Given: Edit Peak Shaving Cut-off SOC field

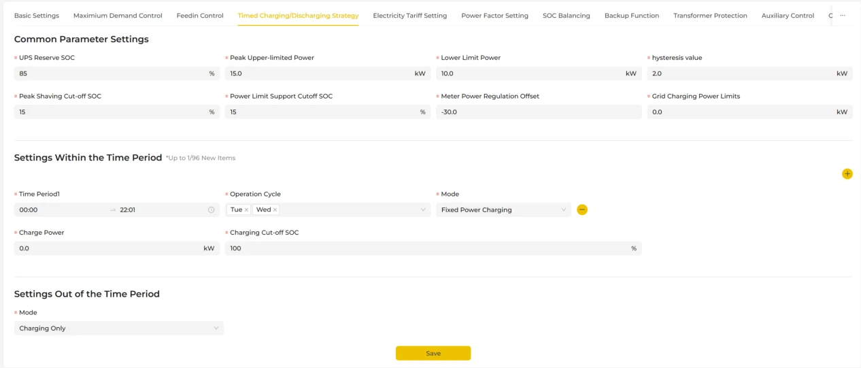Looking at the screenshot, I should click(x=117, y=112).
